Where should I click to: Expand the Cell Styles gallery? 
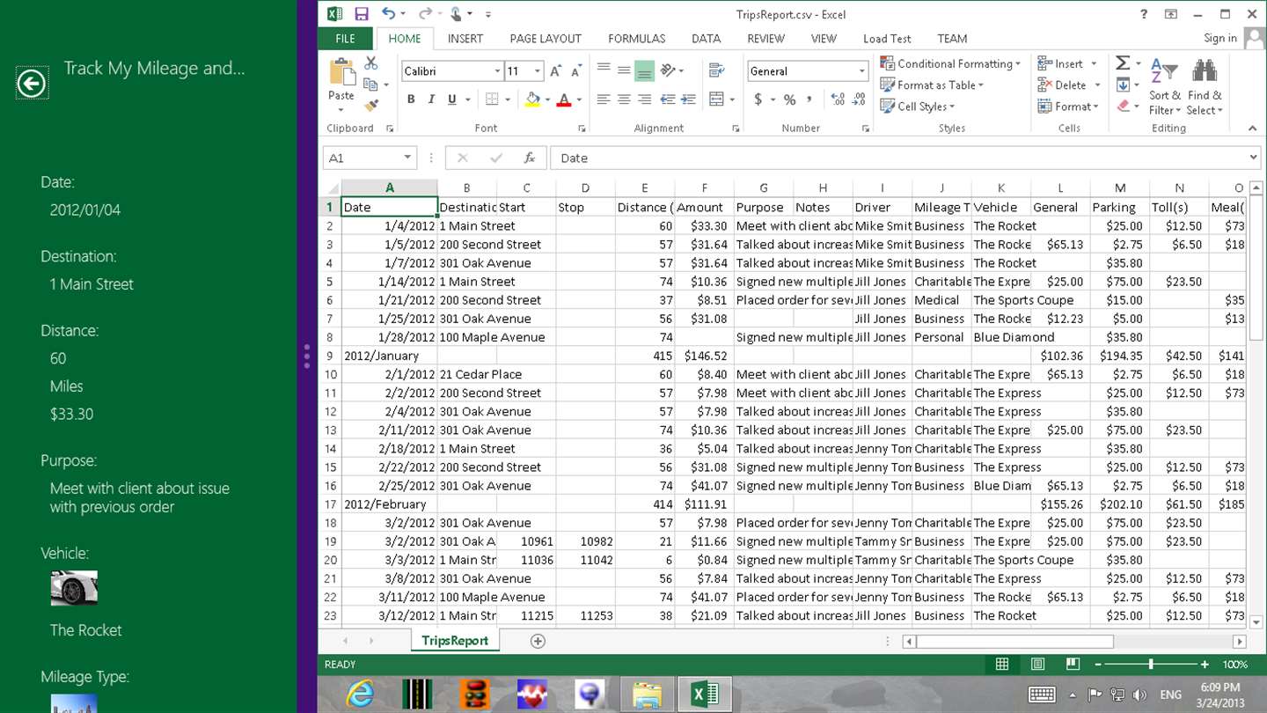click(917, 107)
